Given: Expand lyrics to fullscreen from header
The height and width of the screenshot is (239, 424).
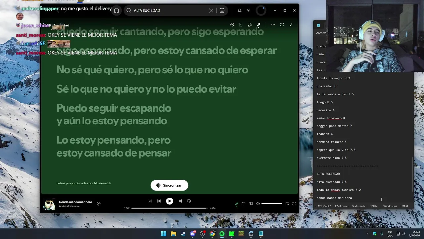Looking at the screenshot, I should [x=282, y=25].
